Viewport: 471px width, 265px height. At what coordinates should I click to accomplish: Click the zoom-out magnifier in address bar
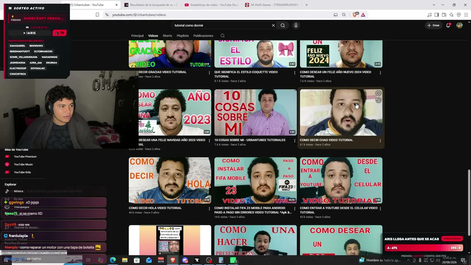point(344,15)
